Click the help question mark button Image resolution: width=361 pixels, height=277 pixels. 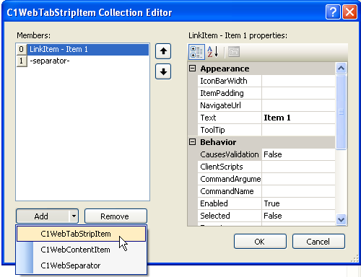[333, 12]
